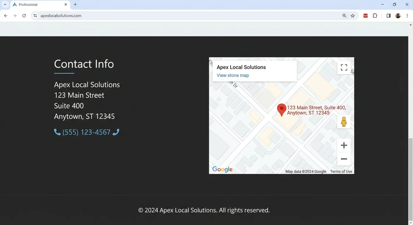Screen dimensions: 413x225
Task: Click the Contact Info heading
Action: 84,64
